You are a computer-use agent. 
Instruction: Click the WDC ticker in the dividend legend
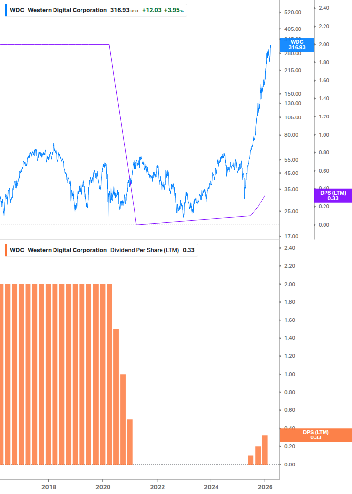click(17, 250)
